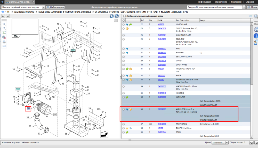
Task: Sort by the Qty column header
Action: [152, 20]
